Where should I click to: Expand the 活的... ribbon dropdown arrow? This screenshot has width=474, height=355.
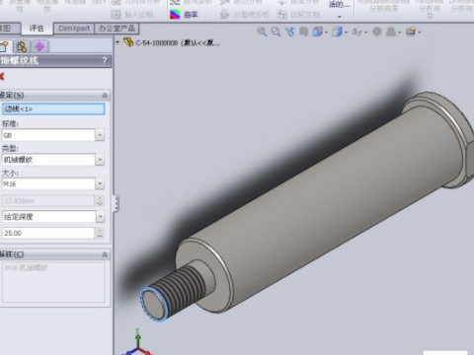click(x=340, y=17)
